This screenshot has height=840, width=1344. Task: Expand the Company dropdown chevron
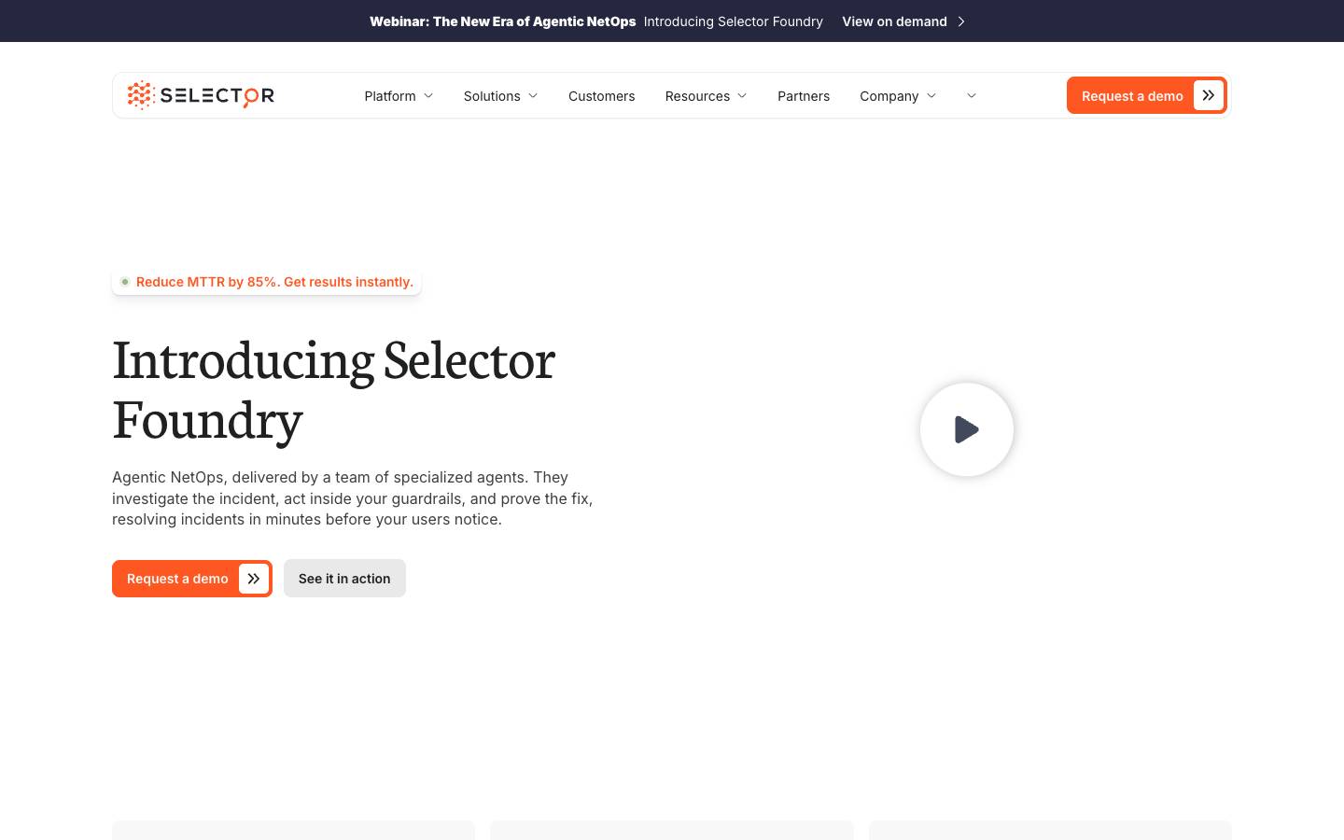pos(931,96)
